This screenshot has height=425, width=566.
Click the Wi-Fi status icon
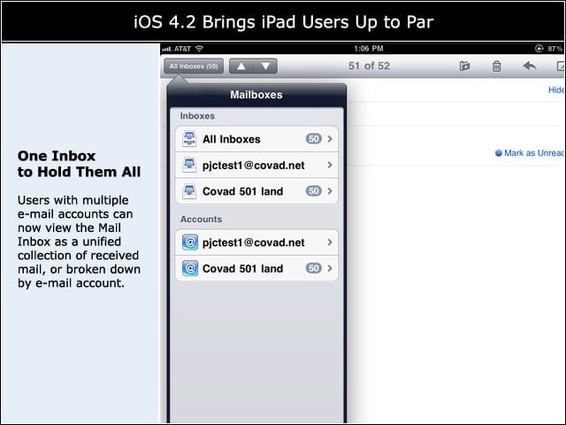point(199,49)
